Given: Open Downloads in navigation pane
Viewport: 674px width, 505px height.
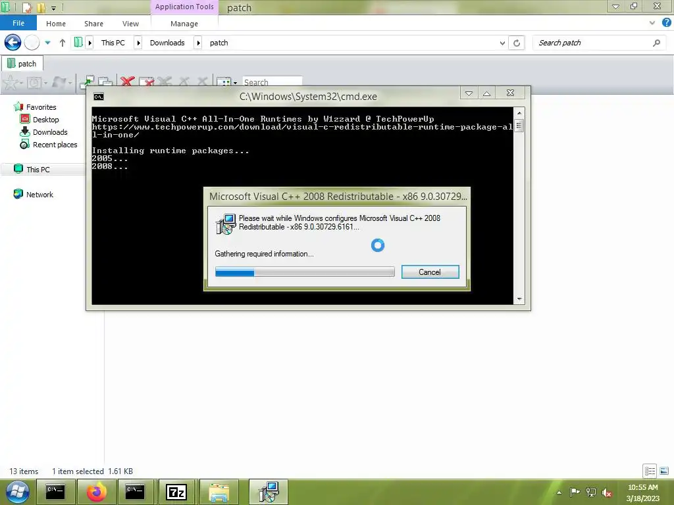Looking at the screenshot, I should point(50,132).
